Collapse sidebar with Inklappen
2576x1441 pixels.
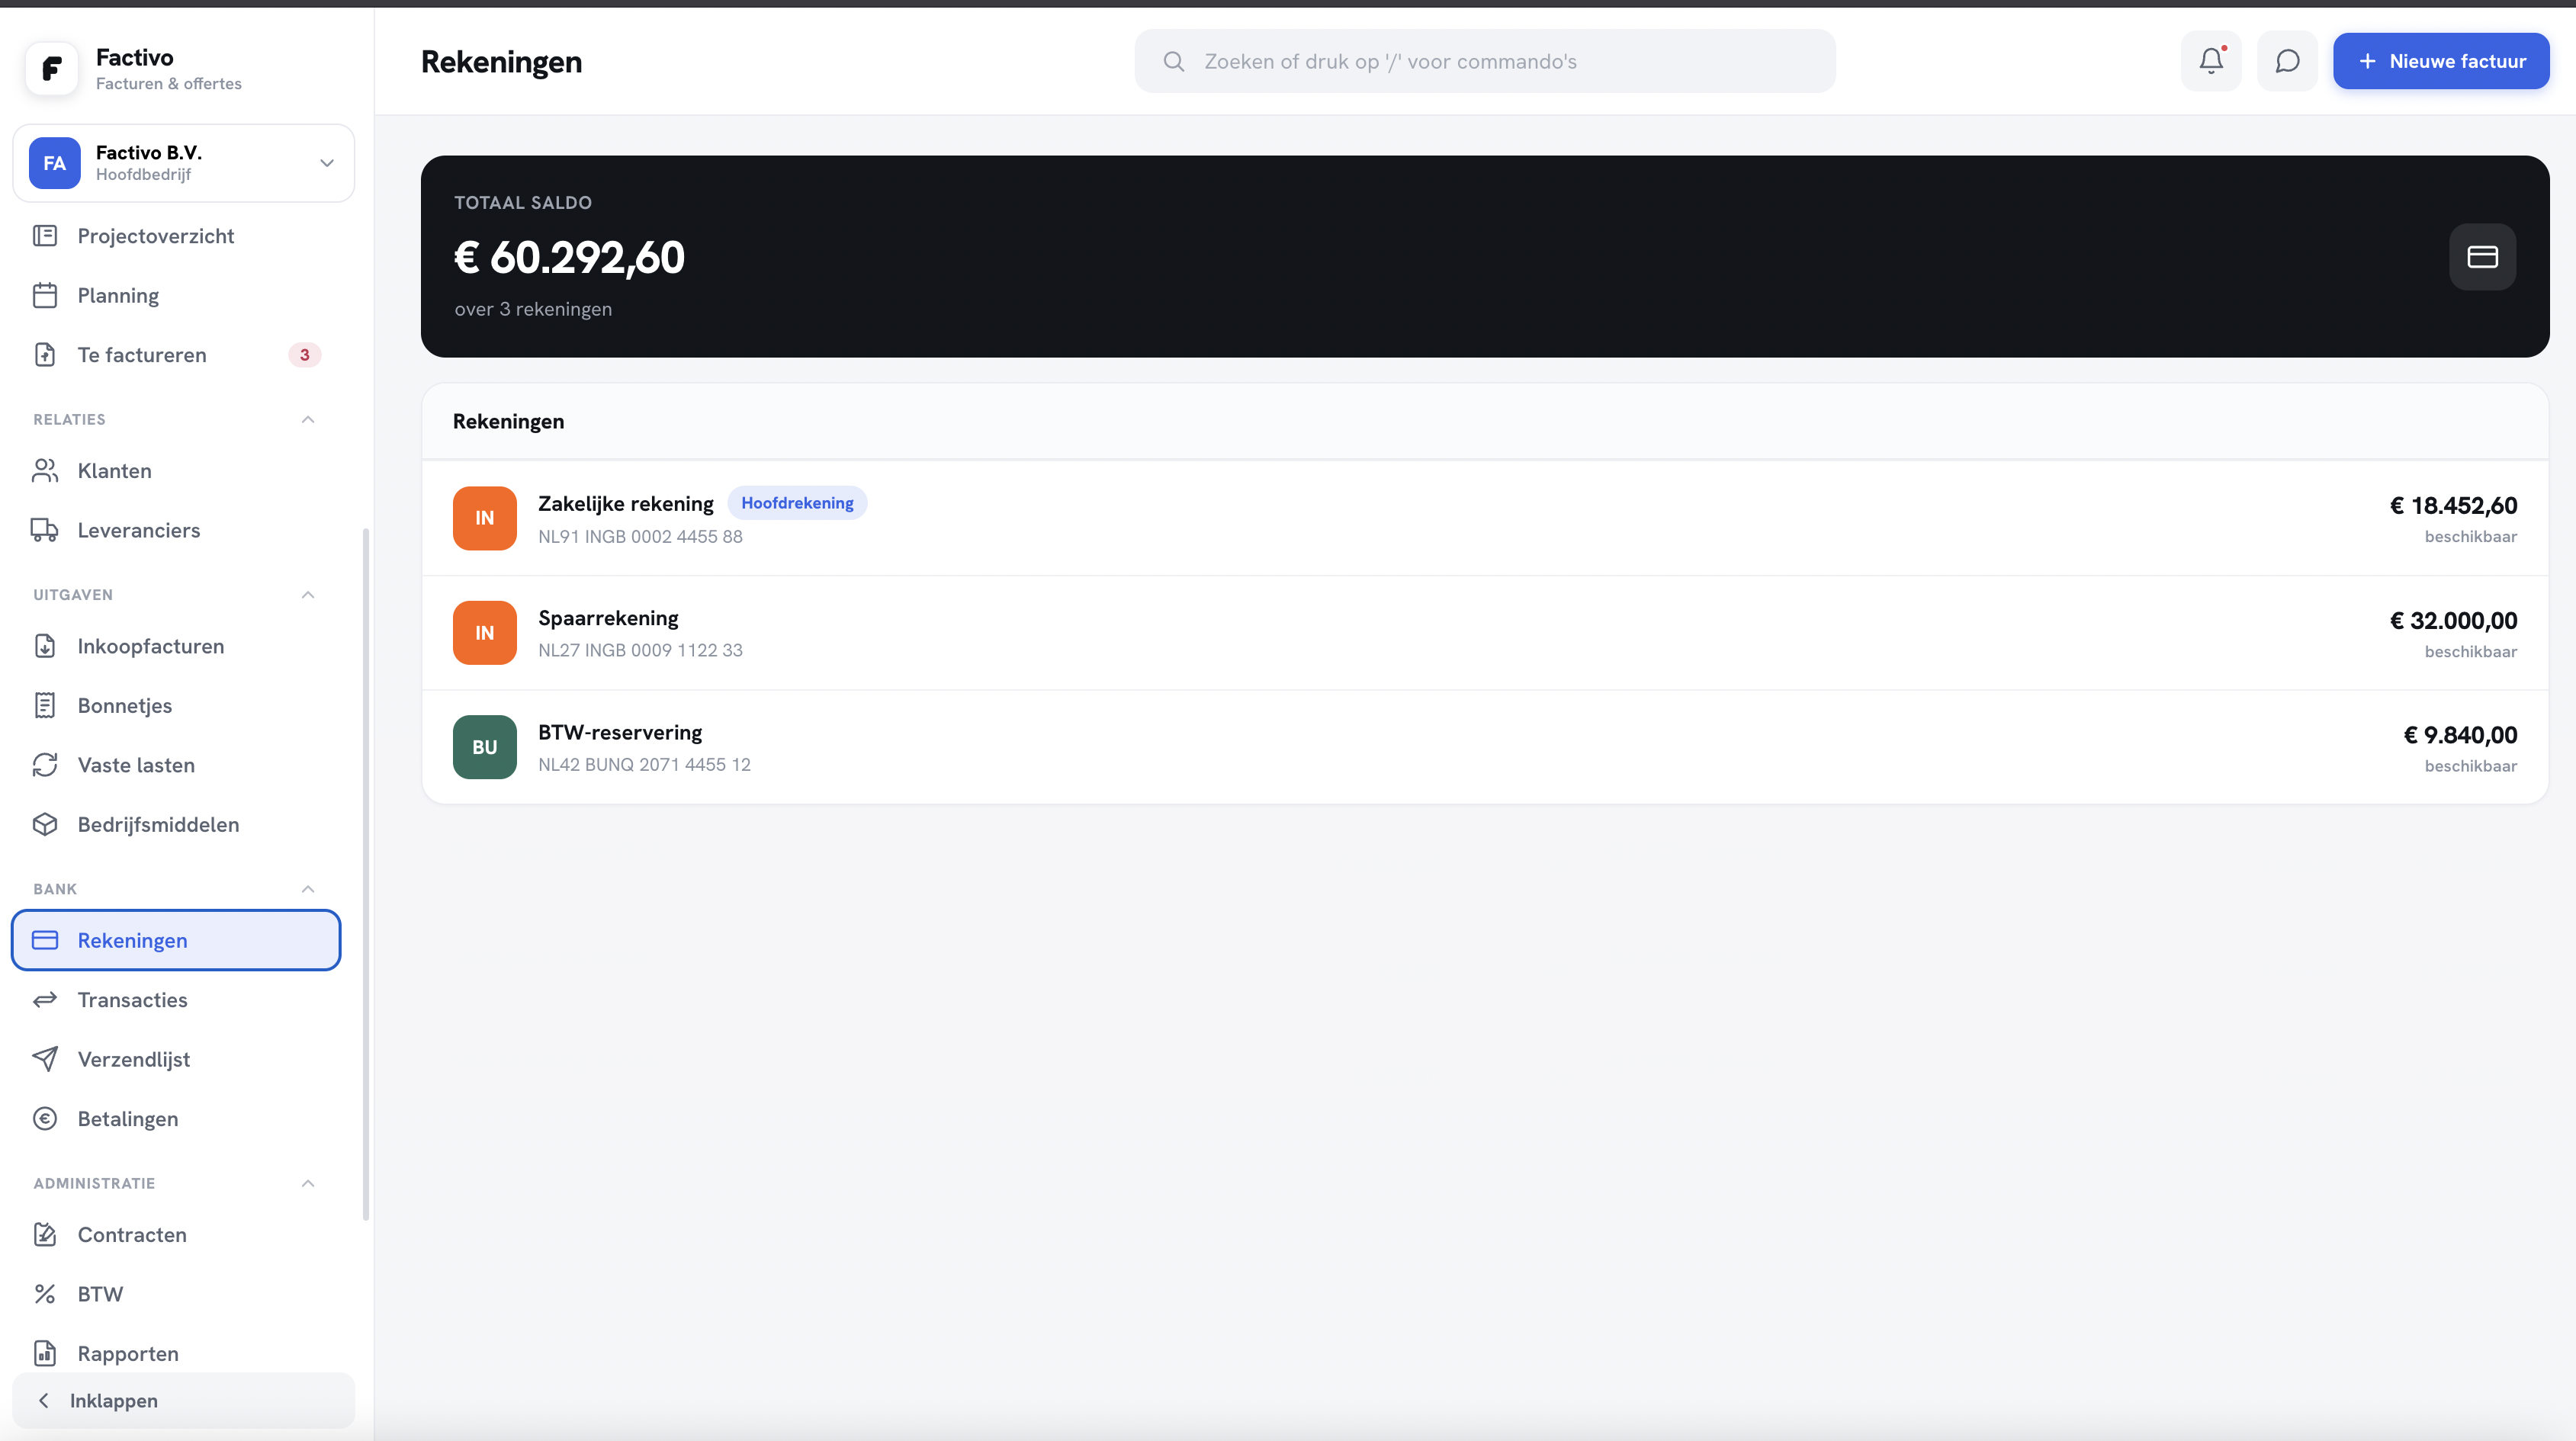pos(184,1401)
